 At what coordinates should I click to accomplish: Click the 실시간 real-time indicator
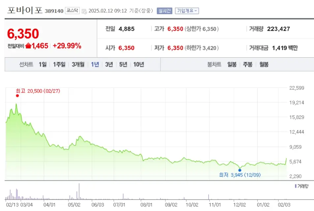[x=164, y=11]
